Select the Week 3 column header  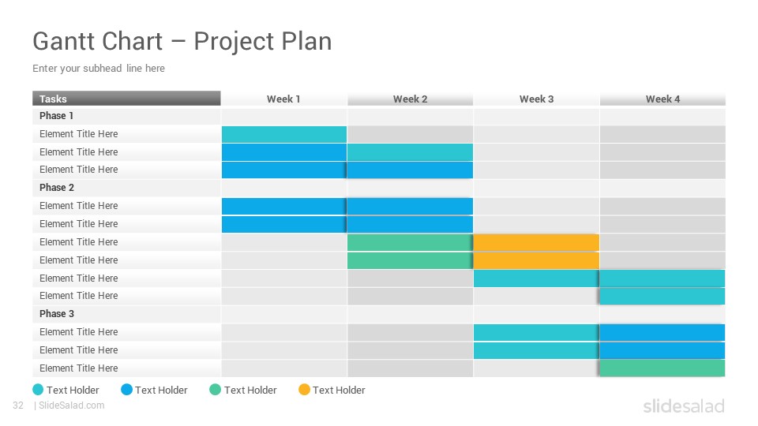coord(536,99)
